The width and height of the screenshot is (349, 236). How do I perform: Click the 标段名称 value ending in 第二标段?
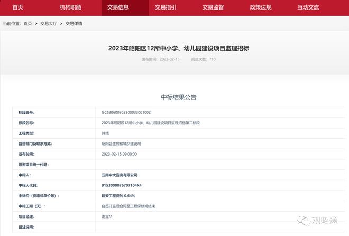[x=151, y=123]
